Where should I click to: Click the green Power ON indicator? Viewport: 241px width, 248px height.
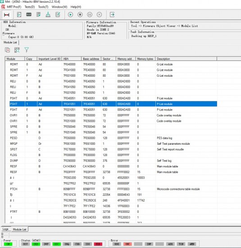[8, 244]
